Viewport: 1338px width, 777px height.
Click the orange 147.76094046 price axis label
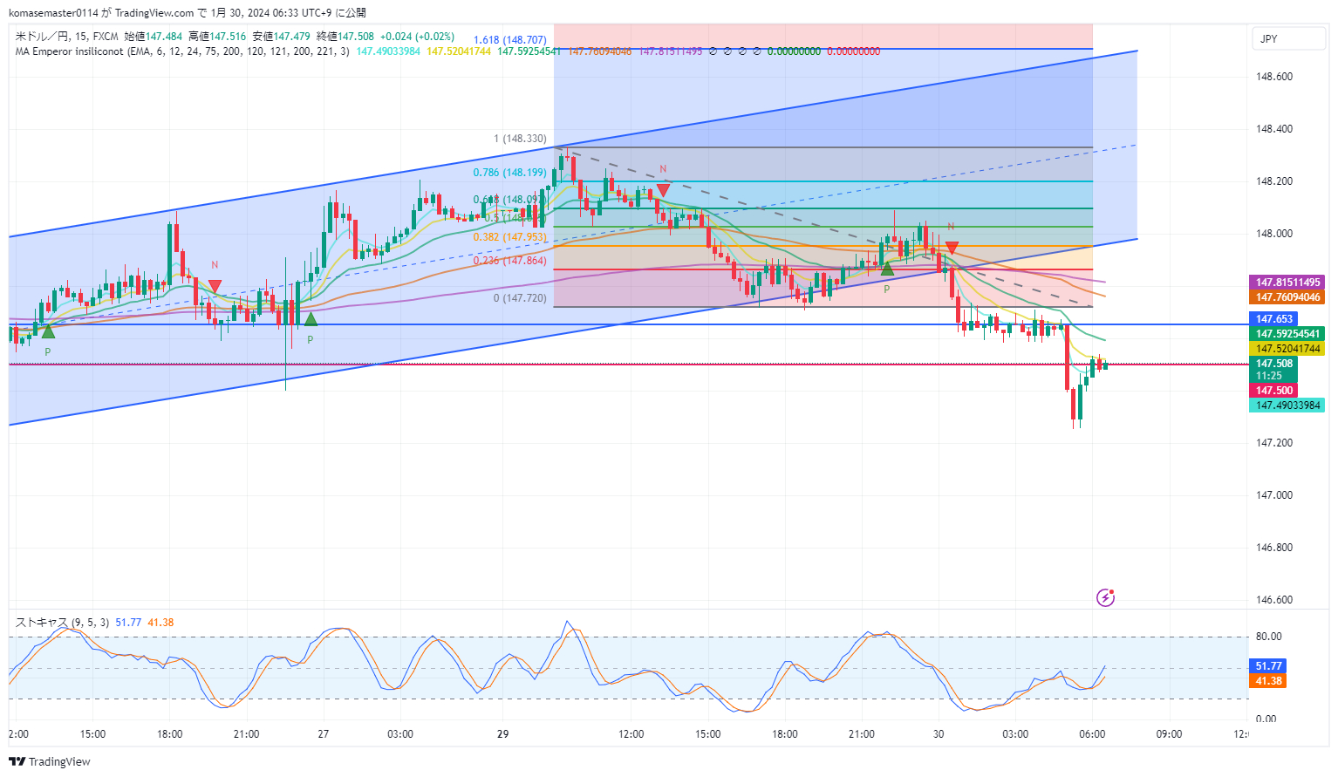[1287, 297]
